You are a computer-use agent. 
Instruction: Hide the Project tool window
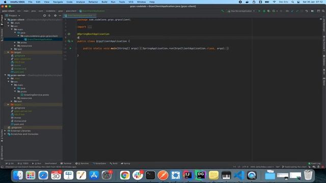[60, 16]
